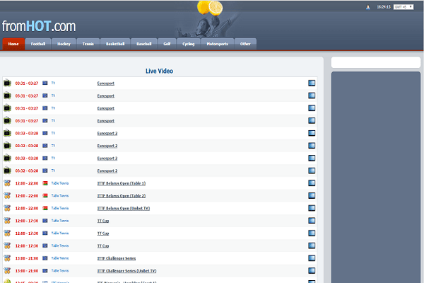
Task: Click the table tennis icon for ITTF Belarus Open (Table 2)
Action: coord(7,195)
